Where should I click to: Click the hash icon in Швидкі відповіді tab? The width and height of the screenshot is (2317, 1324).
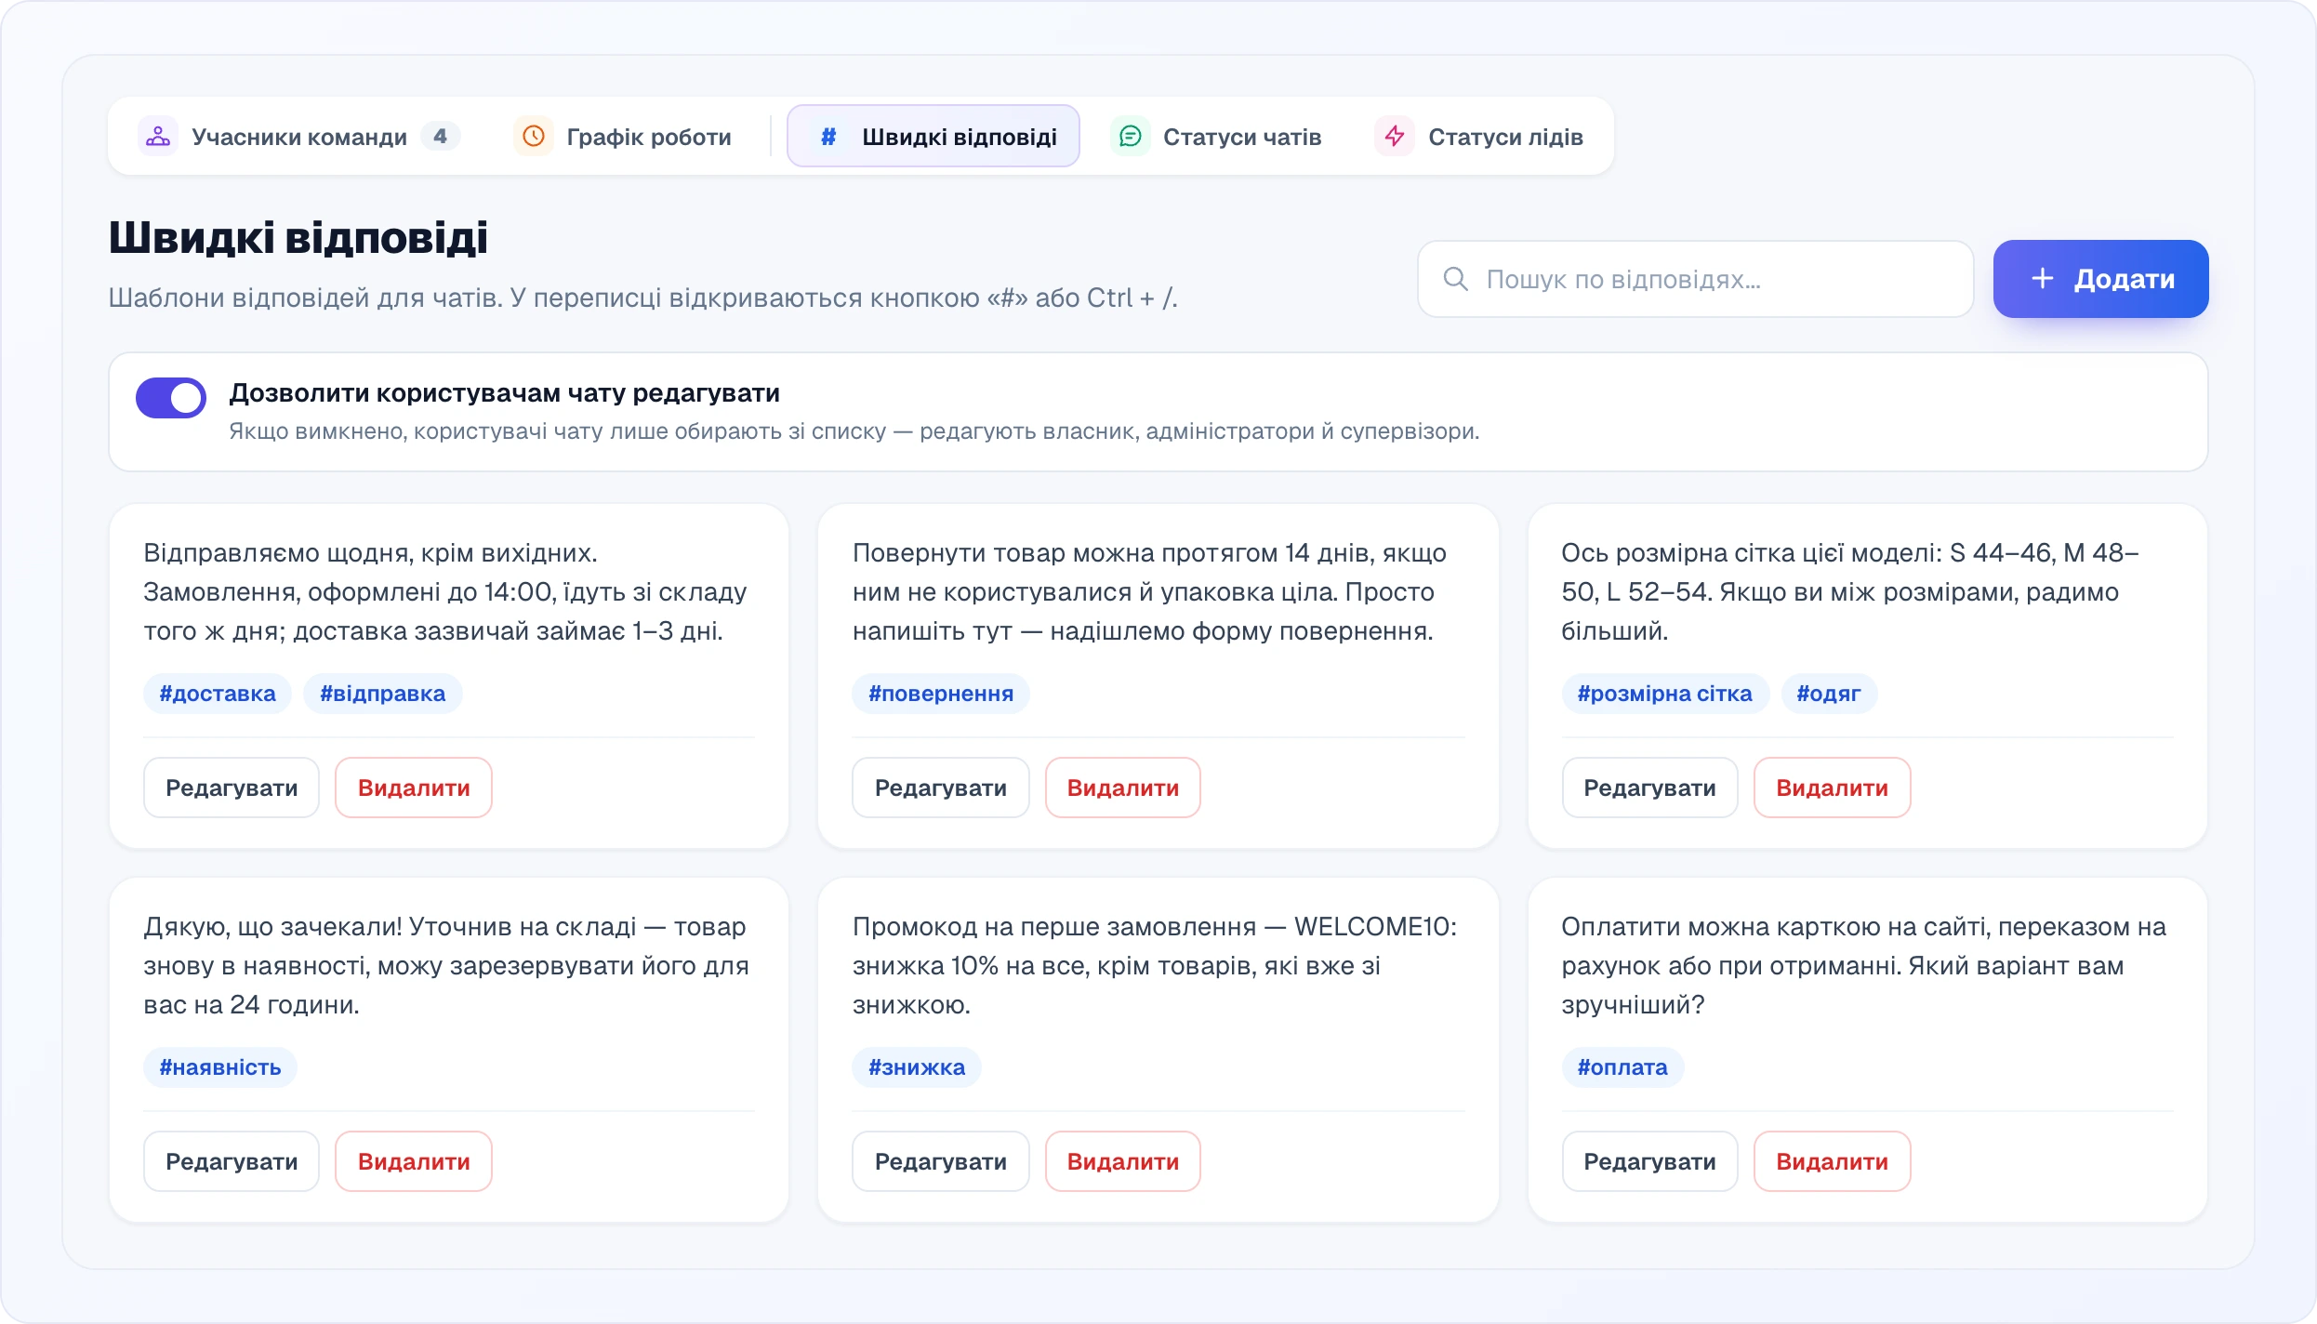click(x=828, y=137)
